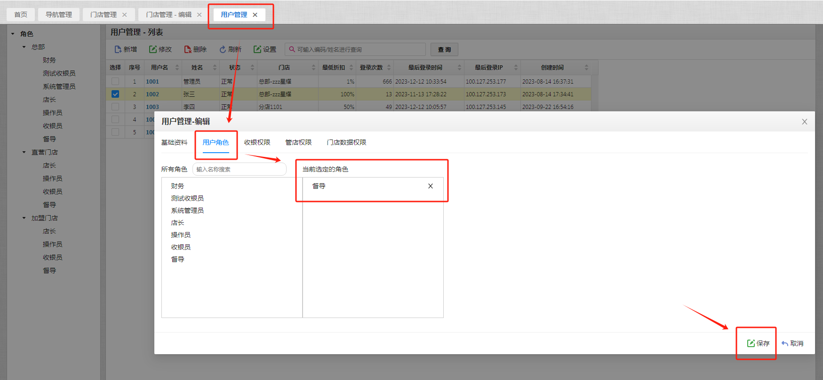Sort by 状态 column arrows

click(x=253, y=68)
